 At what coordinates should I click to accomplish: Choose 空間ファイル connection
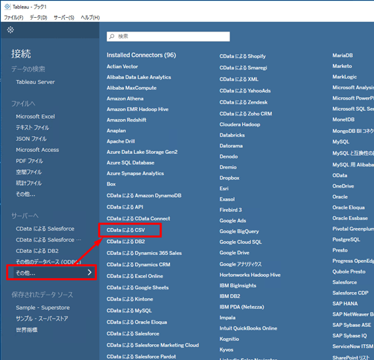coord(28,172)
